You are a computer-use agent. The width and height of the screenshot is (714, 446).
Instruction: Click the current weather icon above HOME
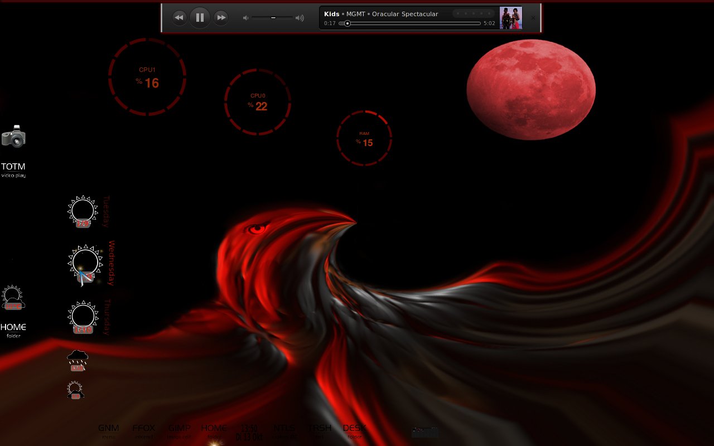pos(13,298)
